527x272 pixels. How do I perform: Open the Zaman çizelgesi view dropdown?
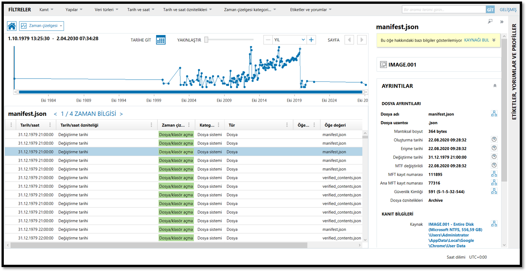pos(42,26)
